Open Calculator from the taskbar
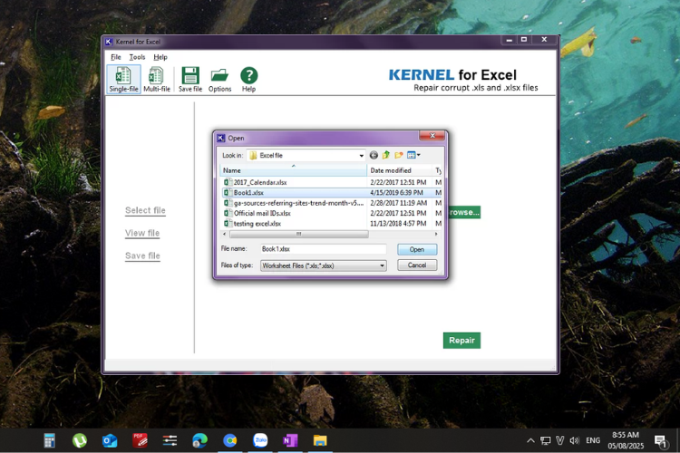This screenshot has width=680, height=453. point(50,441)
